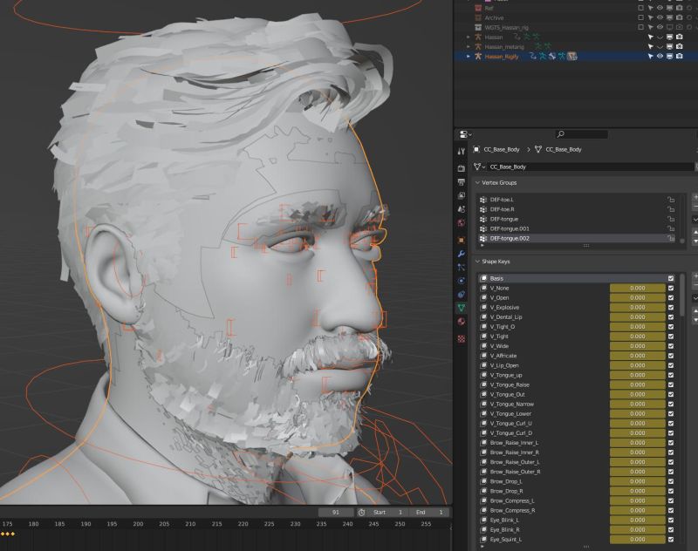Screen dimensions: 698x551
Task: Open the Render Properties camera icon
Action: click(460, 166)
